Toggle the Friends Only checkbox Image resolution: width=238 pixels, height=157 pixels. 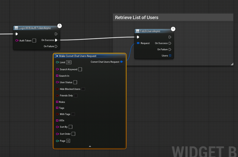point(76,96)
